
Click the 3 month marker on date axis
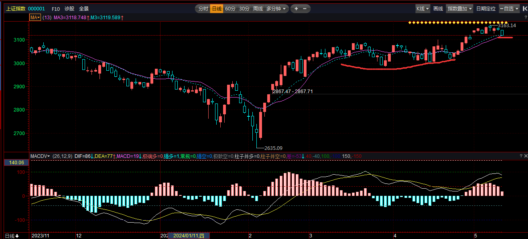[x=311, y=236]
